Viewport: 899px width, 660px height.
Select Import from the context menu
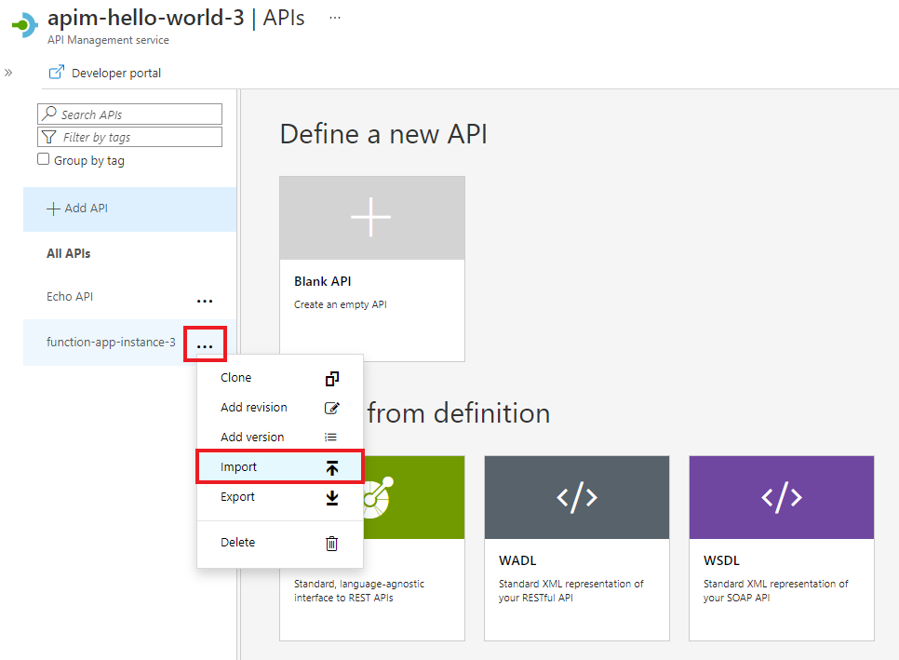(x=239, y=466)
